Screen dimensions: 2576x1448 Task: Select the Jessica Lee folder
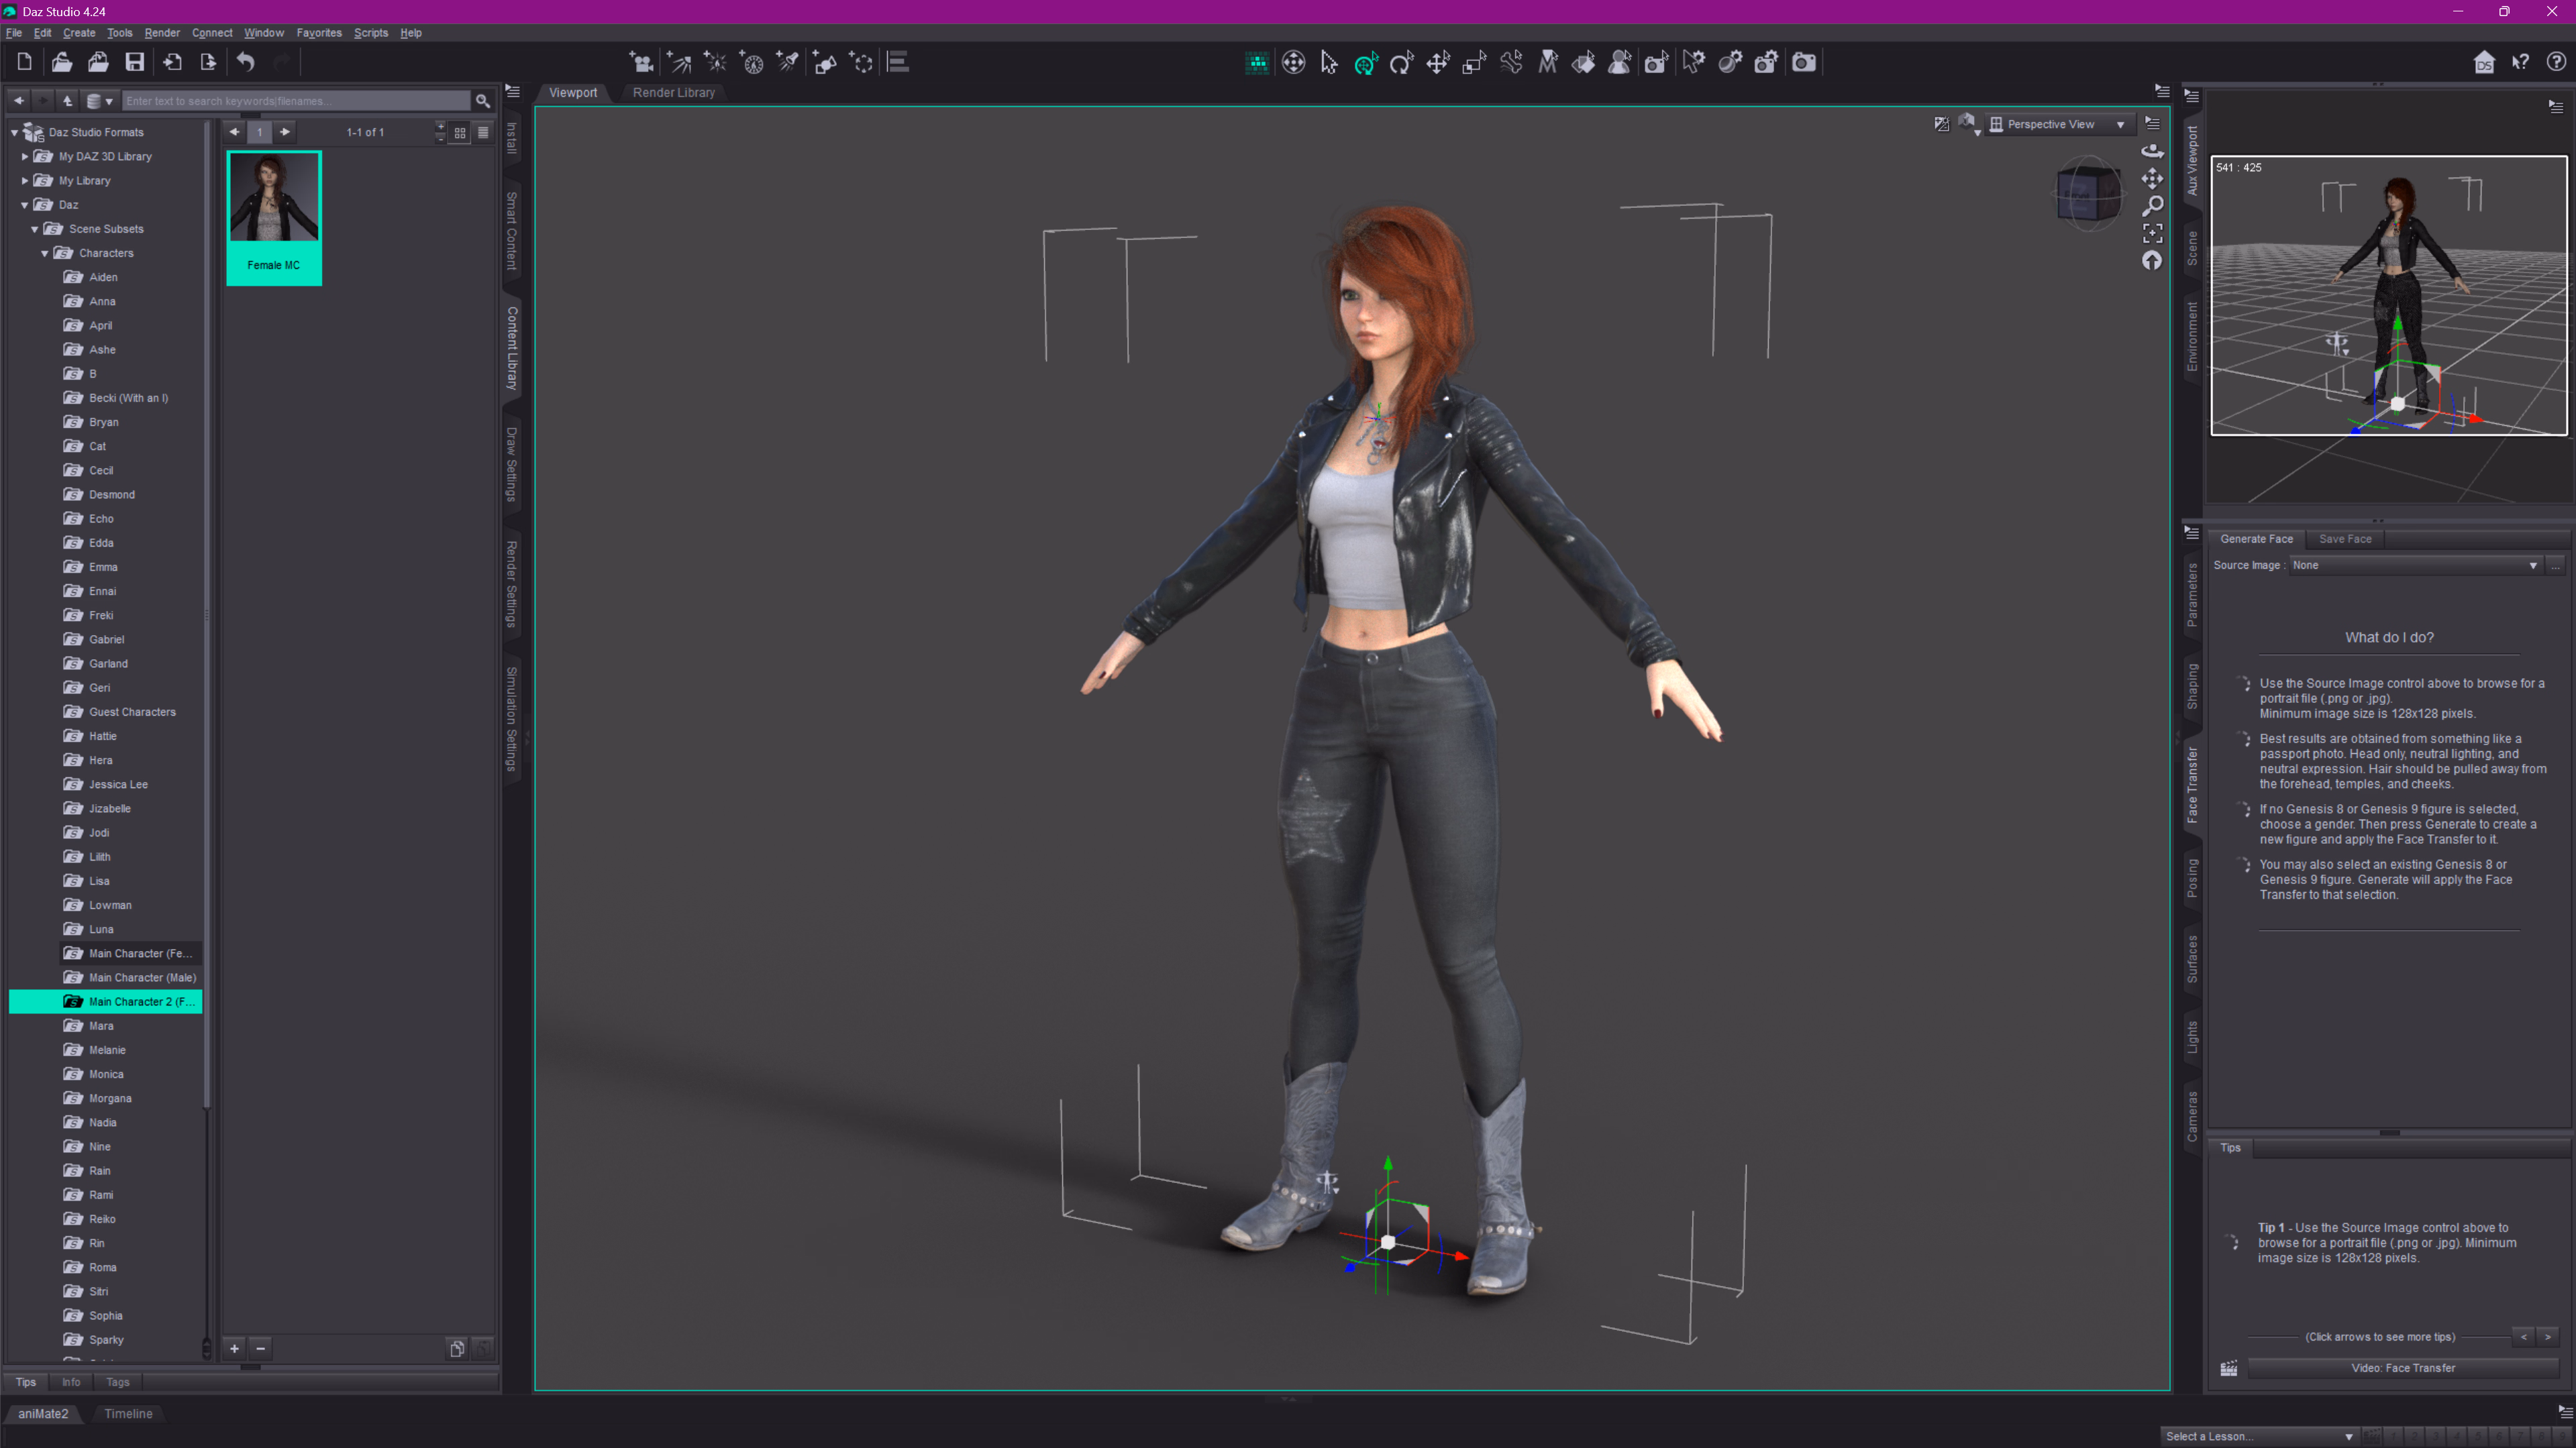point(118,785)
